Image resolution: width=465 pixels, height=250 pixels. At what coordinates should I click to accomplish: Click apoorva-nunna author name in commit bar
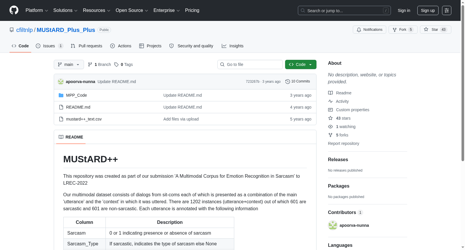(81, 82)
